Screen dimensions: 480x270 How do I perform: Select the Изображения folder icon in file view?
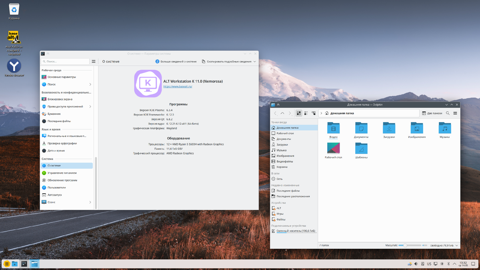click(417, 128)
